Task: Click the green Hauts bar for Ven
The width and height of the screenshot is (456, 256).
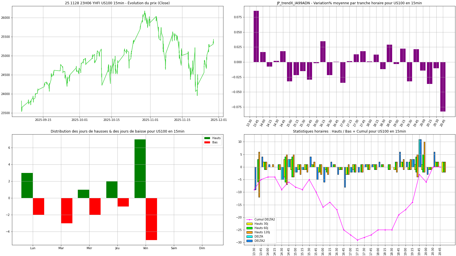Action: pos(140,169)
